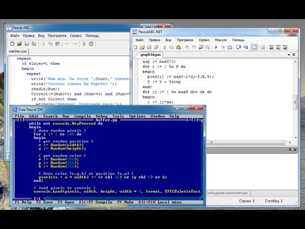Redo action in Pascal ABC window
Viewport: 305px width, 229px height.
74,44
